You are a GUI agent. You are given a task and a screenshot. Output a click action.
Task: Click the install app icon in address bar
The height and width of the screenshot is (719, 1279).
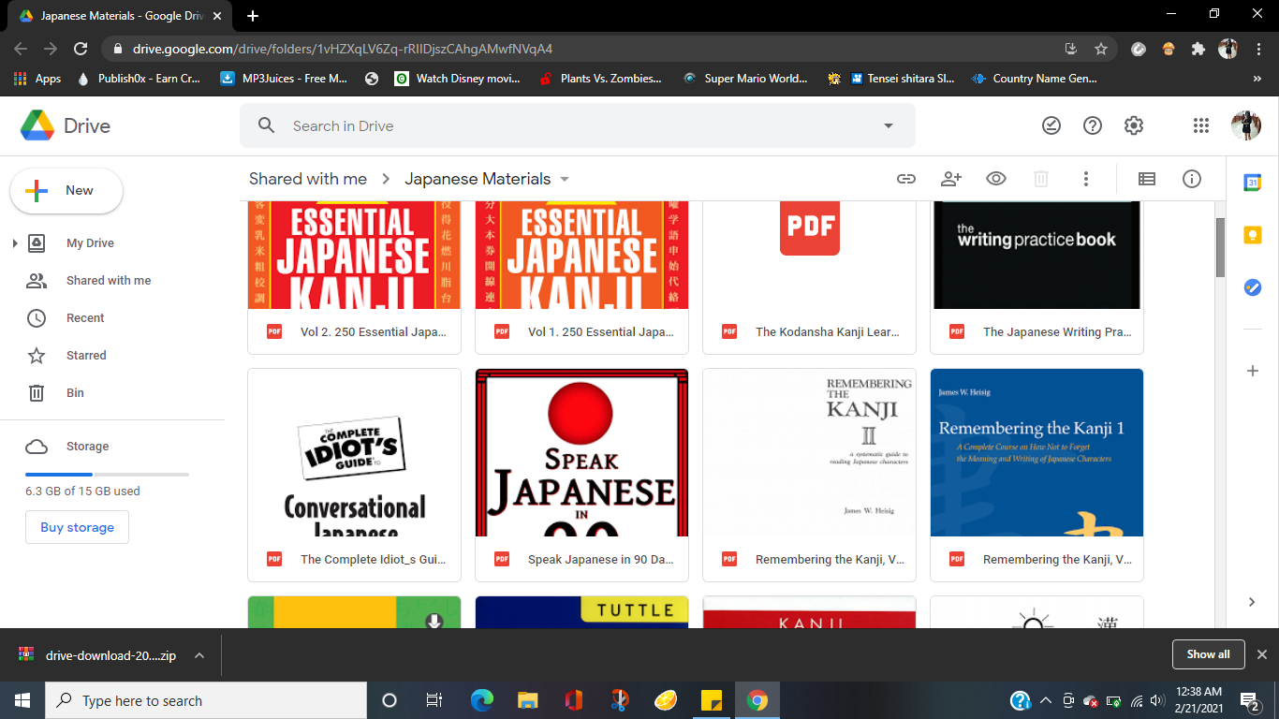1071,49
